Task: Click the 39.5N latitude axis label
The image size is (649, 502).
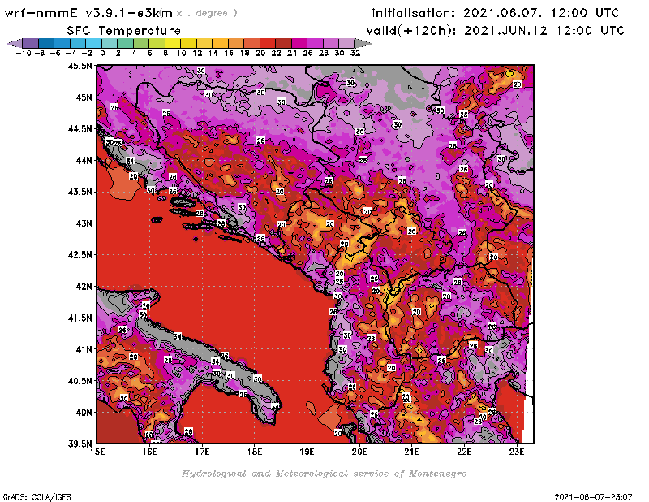Action: point(80,444)
